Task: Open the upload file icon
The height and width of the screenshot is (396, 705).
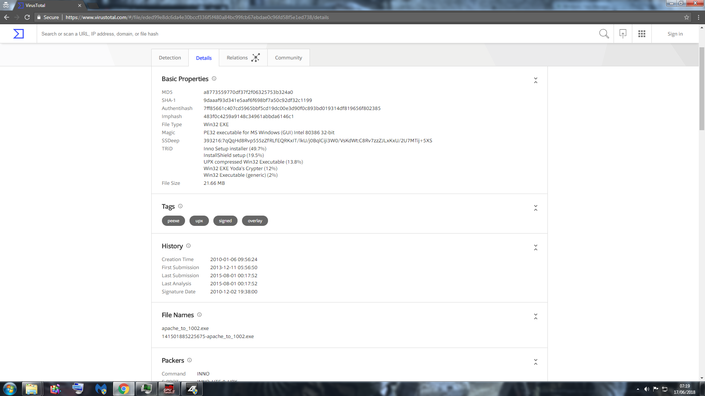Action: pyautogui.click(x=623, y=34)
